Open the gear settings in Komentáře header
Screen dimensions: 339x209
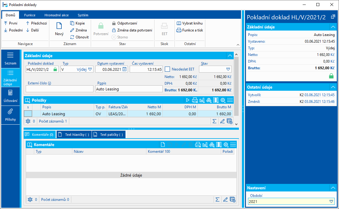coord(226,145)
